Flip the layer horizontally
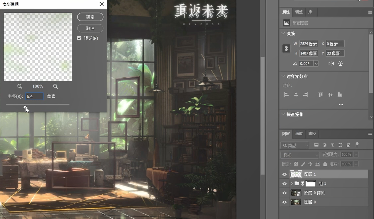 [x=331, y=63]
